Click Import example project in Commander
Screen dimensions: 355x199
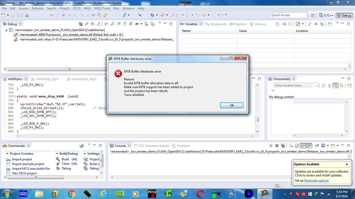[x=28, y=164]
